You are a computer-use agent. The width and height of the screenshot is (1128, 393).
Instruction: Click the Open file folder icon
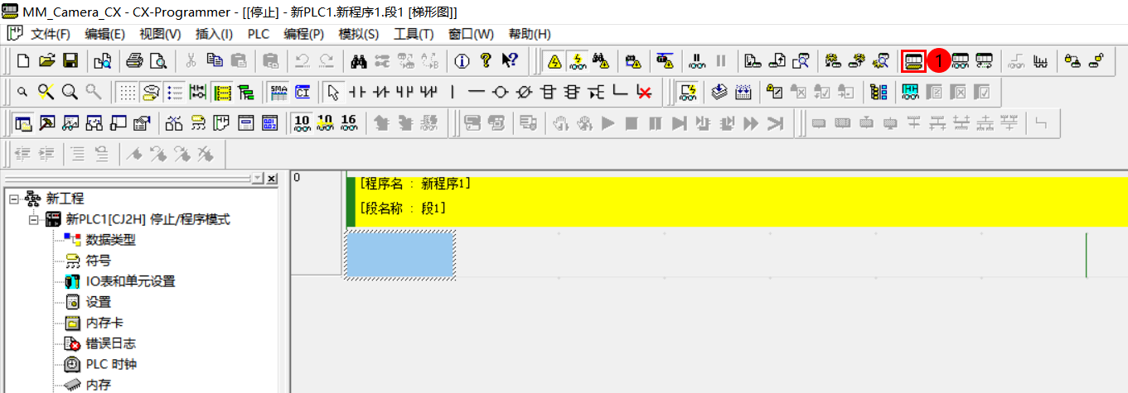(47, 60)
